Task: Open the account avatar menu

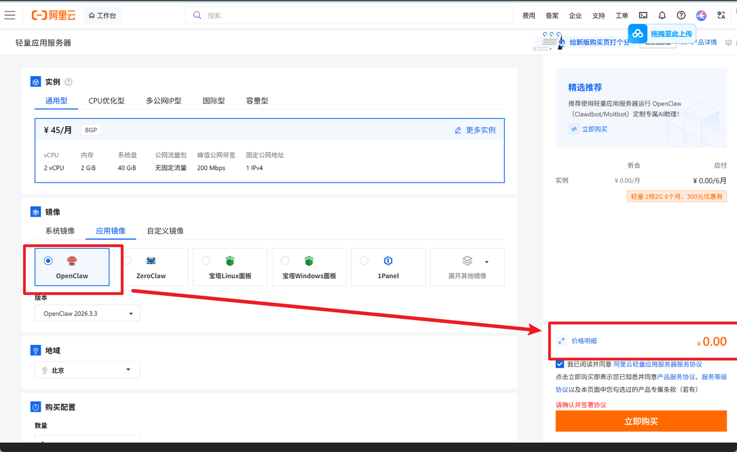Action: 701,16
